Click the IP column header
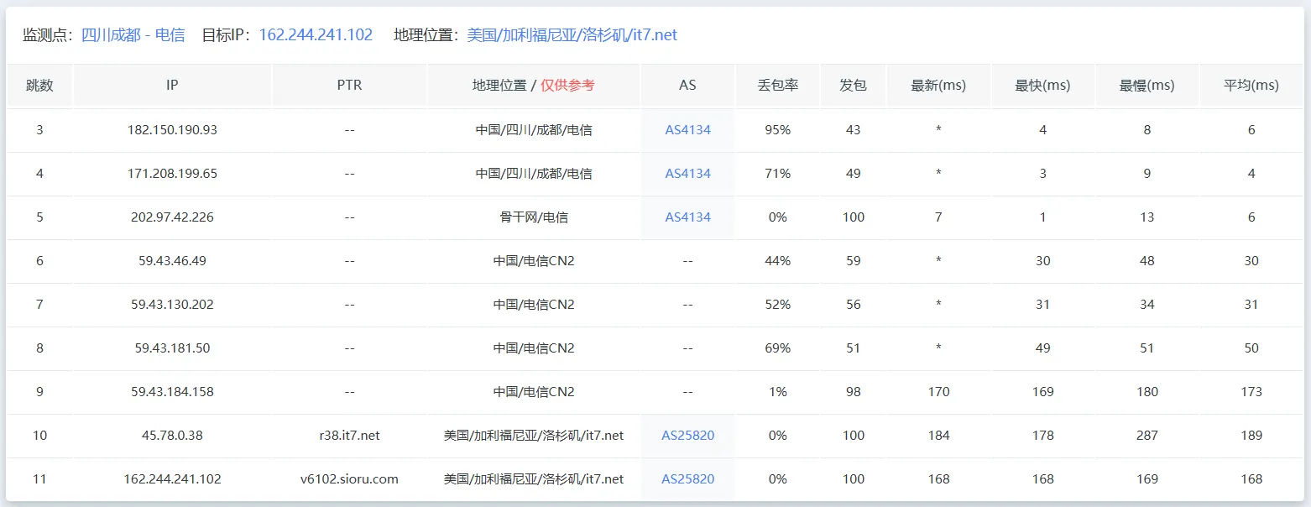Screen dimensions: 1311x507 click(171, 85)
